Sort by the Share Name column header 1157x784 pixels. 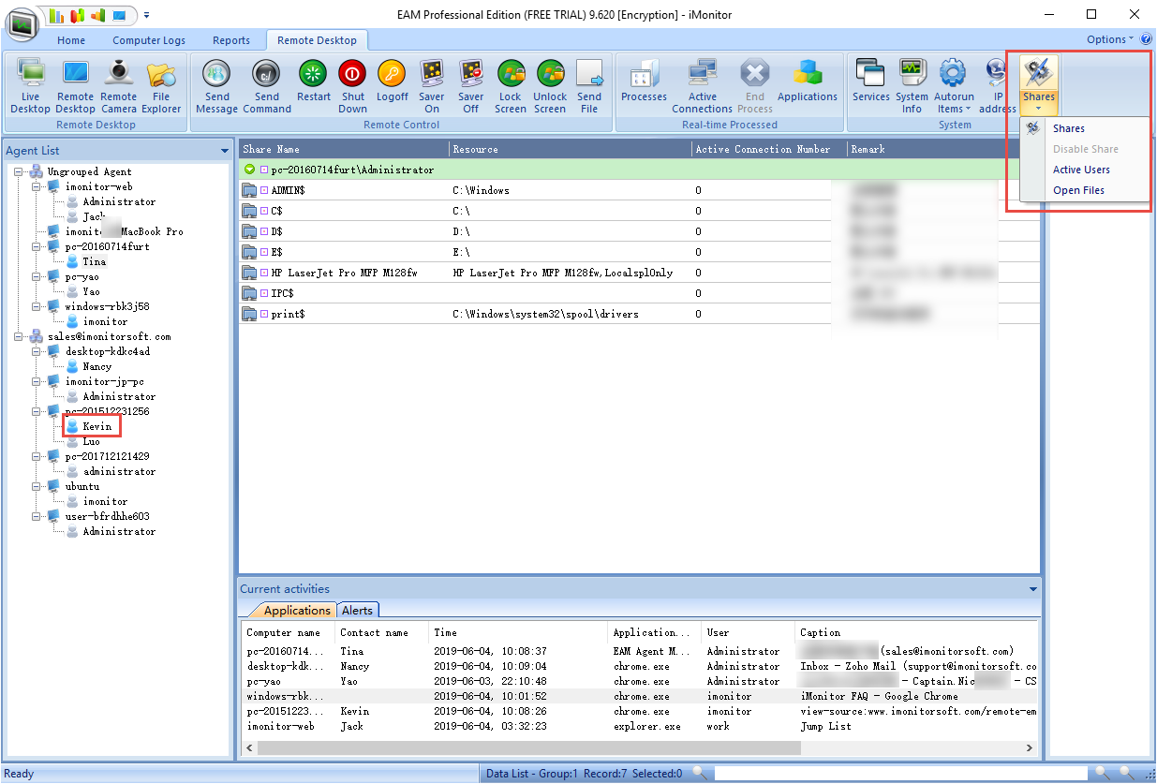[344, 149]
